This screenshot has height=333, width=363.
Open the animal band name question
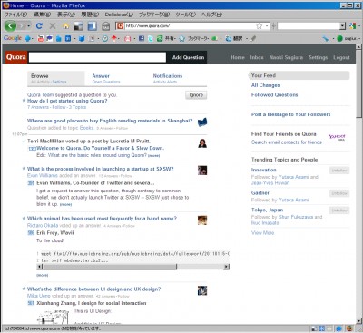[x=102, y=219]
